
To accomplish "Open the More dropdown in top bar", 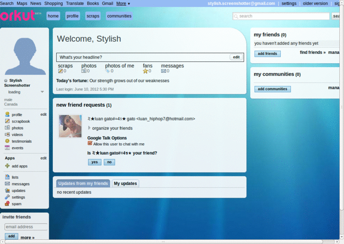I will pos(123,3).
